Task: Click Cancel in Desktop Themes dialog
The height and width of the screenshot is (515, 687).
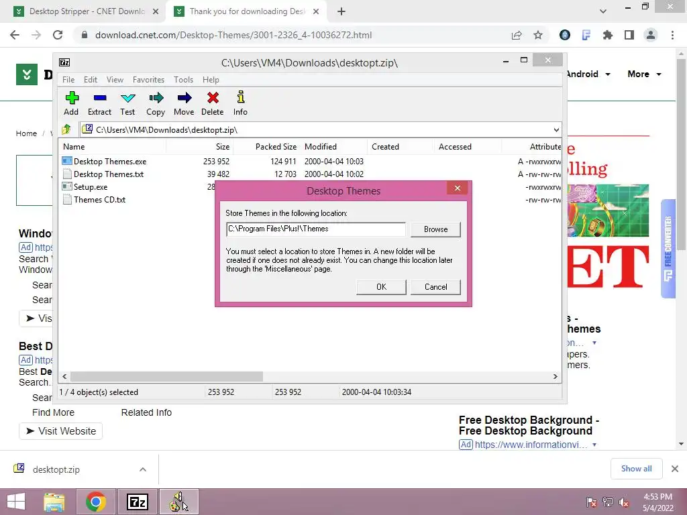Action: click(435, 287)
